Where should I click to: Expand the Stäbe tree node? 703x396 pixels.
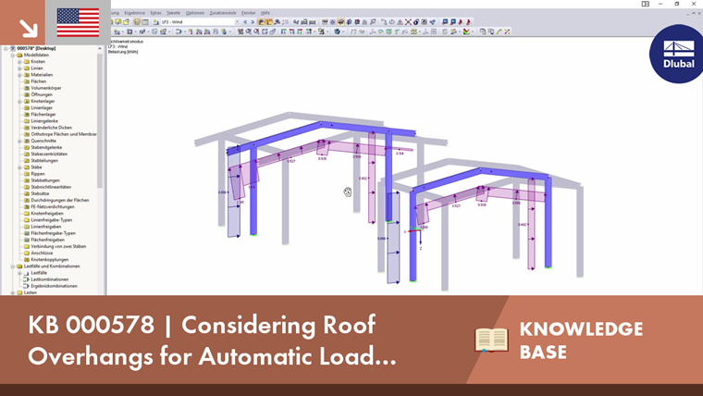(x=19, y=167)
